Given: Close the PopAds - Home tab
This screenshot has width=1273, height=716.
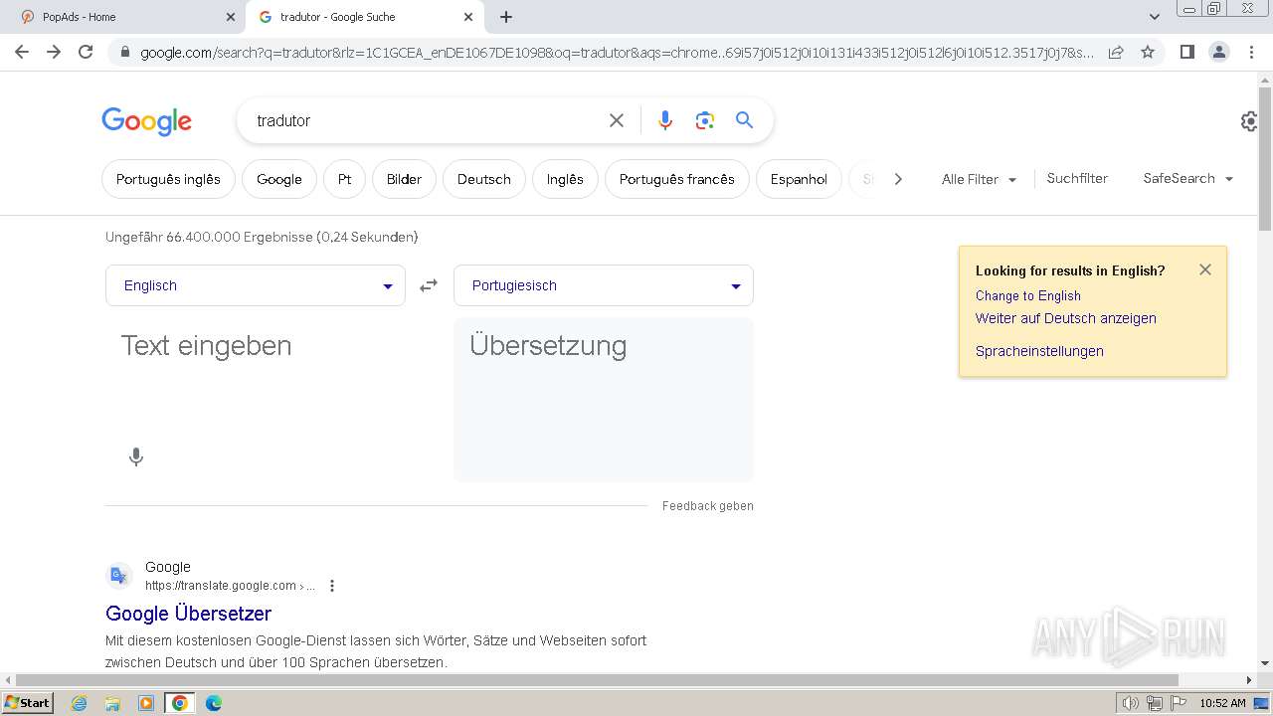Looking at the screenshot, I should 231,17.
